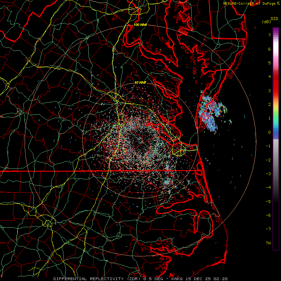Click the "DIFFERENTIAL REFLECTIVITY (ZDR)" caption text
This screenshot has width=281, height=281.
point(97,279)
